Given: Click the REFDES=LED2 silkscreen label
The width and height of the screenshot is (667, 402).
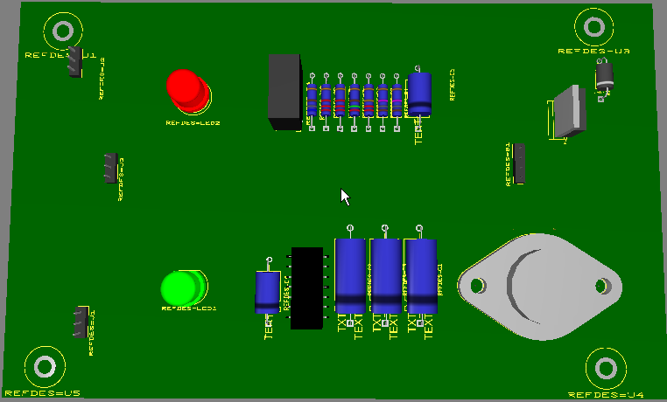Looking at the screenshot, I should pyautogui.click(x=193, y=123).
